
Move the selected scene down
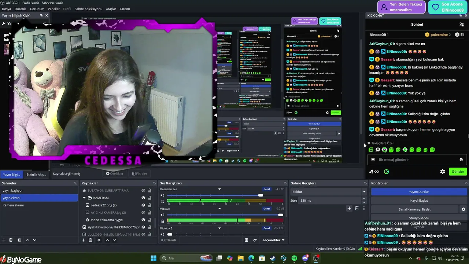pos(34,240)
